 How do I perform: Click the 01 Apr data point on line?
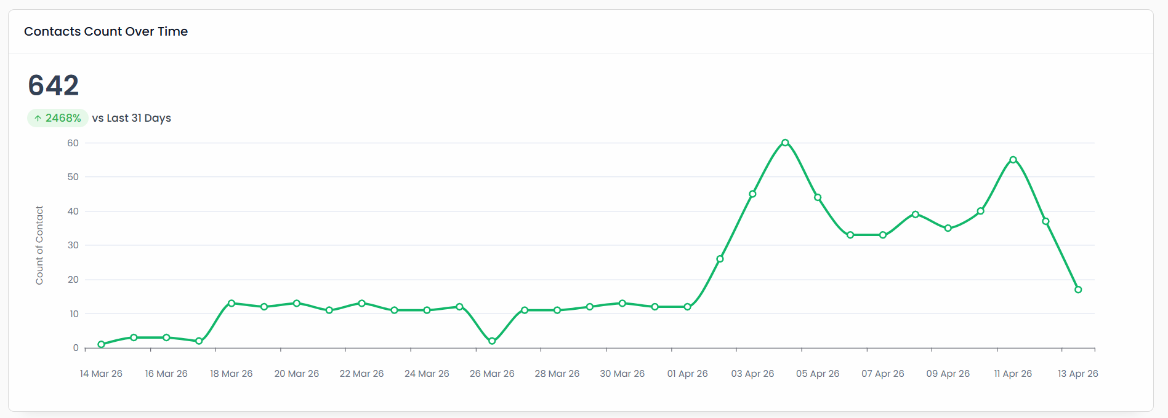click(687, 307)
